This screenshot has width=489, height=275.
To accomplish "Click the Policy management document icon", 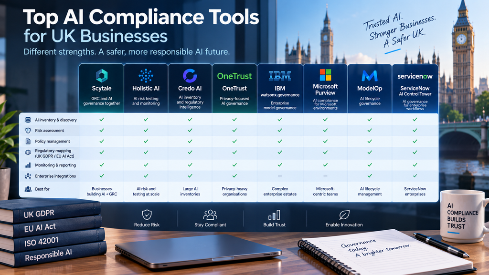I will [x=28, y=141].
